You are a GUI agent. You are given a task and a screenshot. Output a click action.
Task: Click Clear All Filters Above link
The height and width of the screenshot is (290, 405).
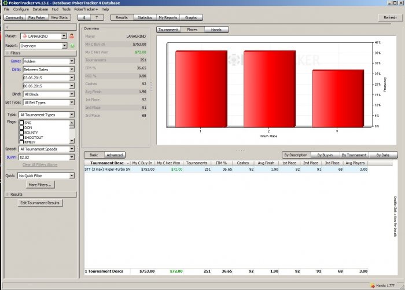40,164
